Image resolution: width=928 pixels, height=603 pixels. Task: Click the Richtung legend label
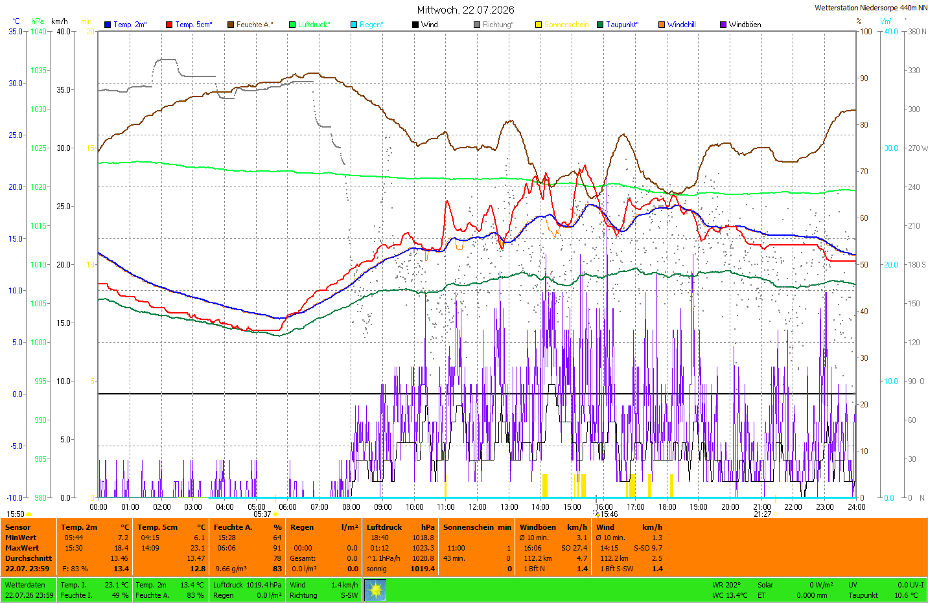pos(498,25)
